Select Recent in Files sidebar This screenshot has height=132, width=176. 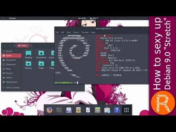(12, 51)
